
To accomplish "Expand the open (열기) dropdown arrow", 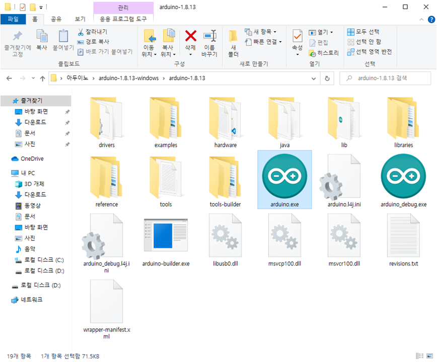I will 332,32.
